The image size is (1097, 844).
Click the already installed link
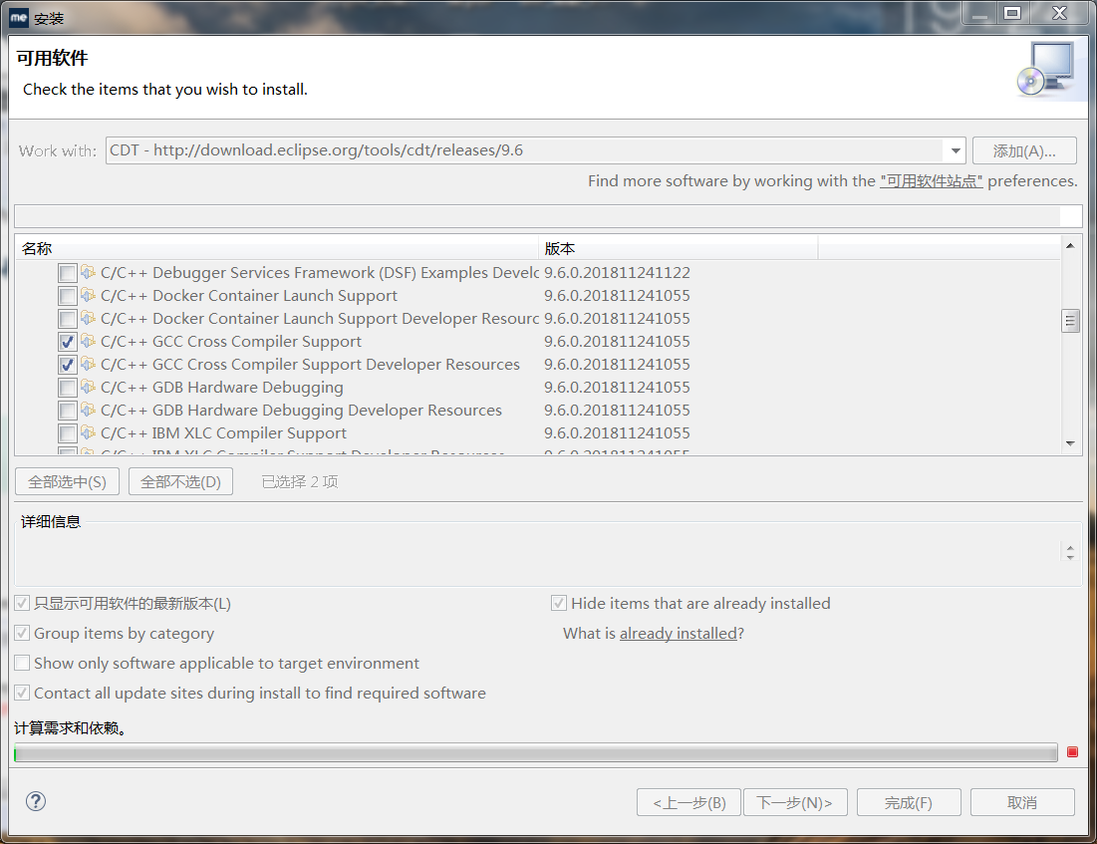point(679,632)
